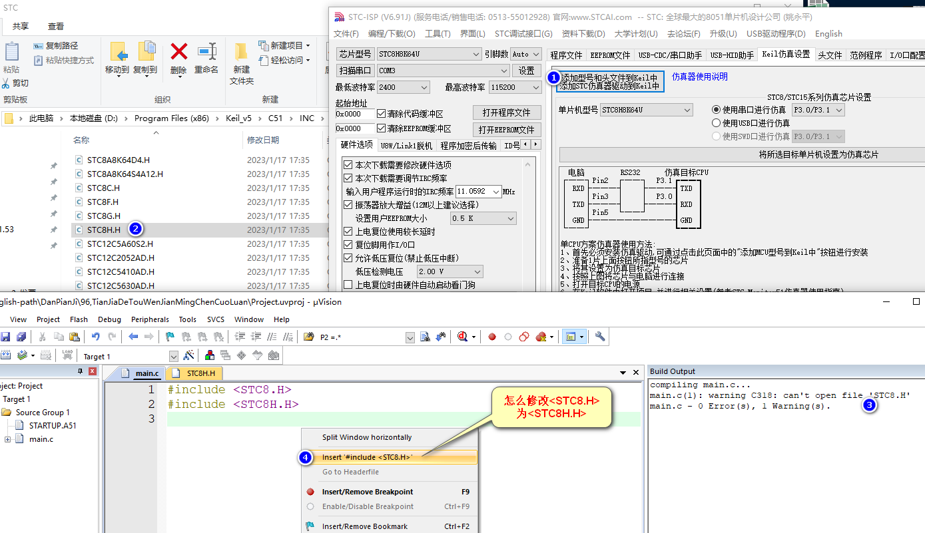Switch to EEPROM文件 tab
Screen dimensions: 925x533
click(609, 55)
